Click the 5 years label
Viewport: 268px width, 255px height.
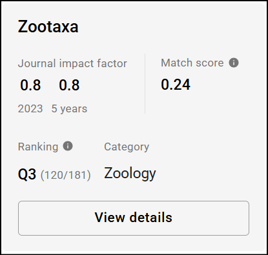(69, 108)
